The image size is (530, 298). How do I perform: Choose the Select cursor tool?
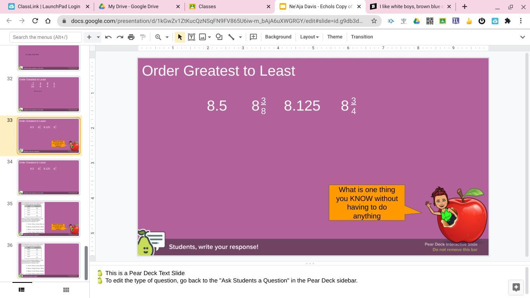pos(180,37)
